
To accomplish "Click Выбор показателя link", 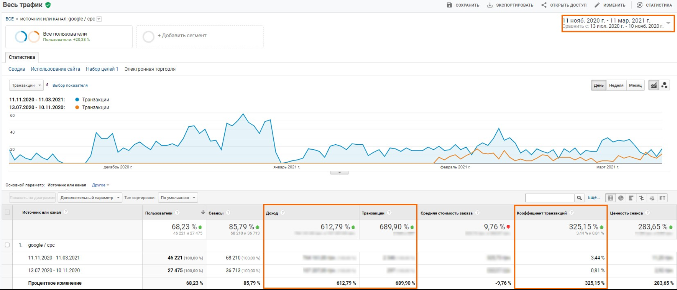I will pyautogui.click(x=70, y=85).
